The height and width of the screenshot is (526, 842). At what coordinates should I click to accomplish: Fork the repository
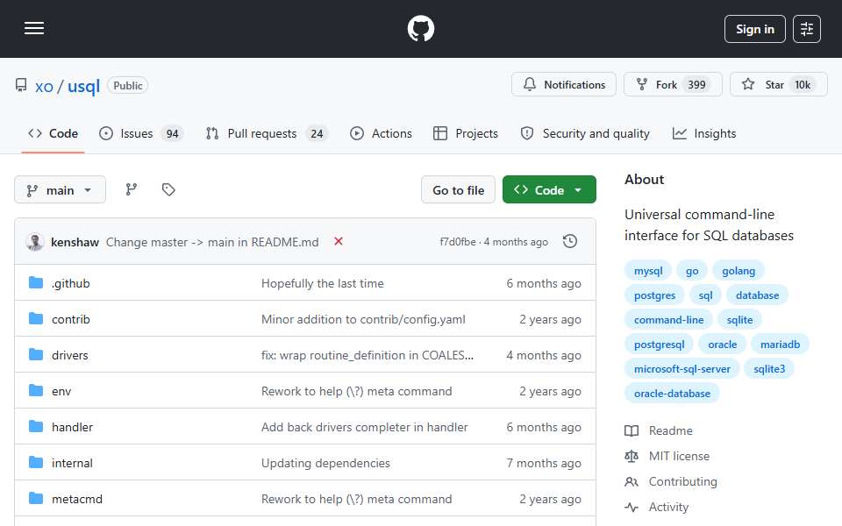point(673,84)
